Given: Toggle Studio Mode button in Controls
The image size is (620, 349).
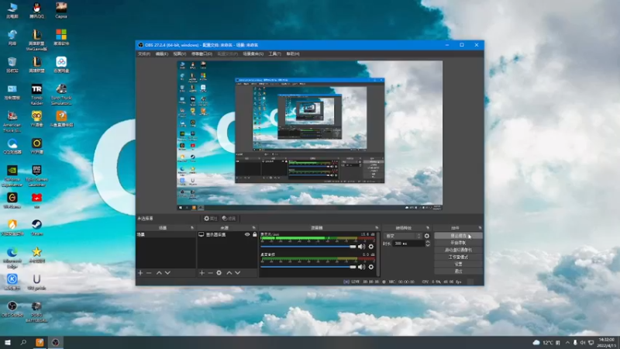Looking at the screenshot, I should pos(458,257).
